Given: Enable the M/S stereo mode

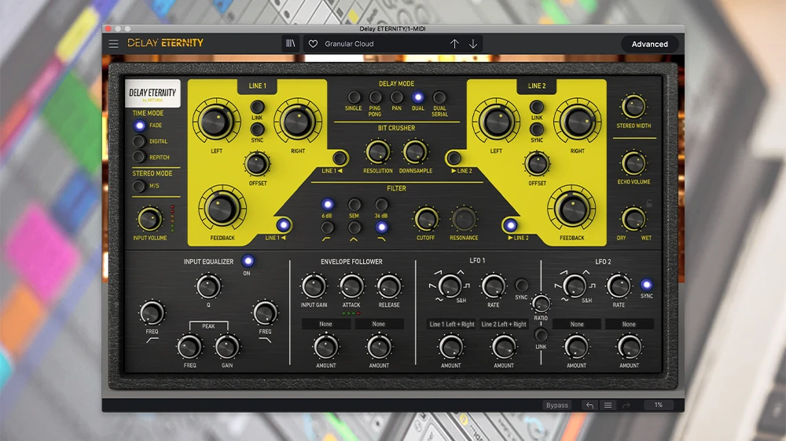Looking at the screenshot, I should pyautogui.click(x=139, y=186).
